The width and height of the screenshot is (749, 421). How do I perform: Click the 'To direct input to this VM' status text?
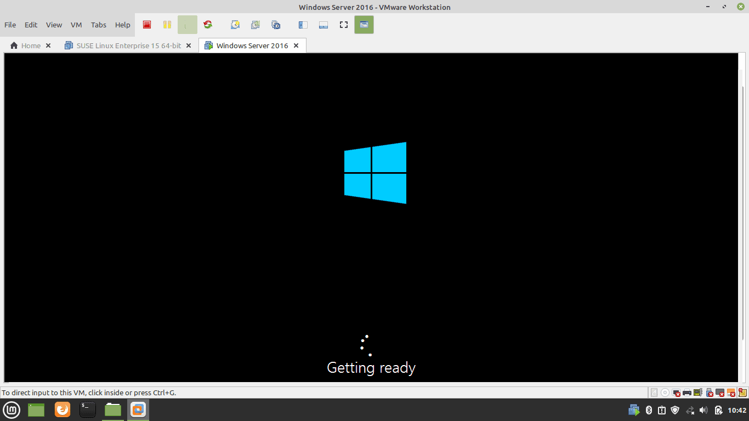click(89, 392)
